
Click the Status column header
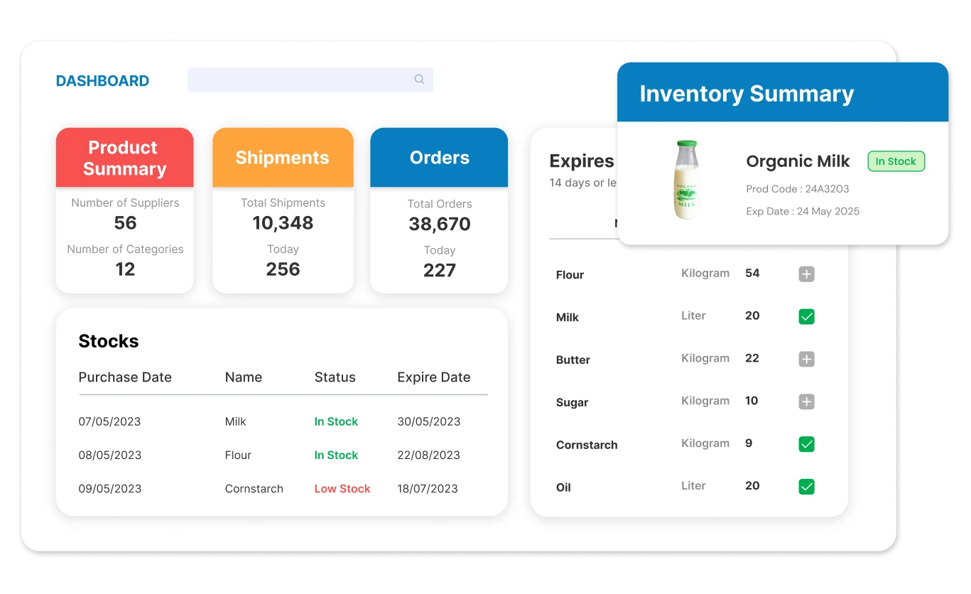(335, 377)
